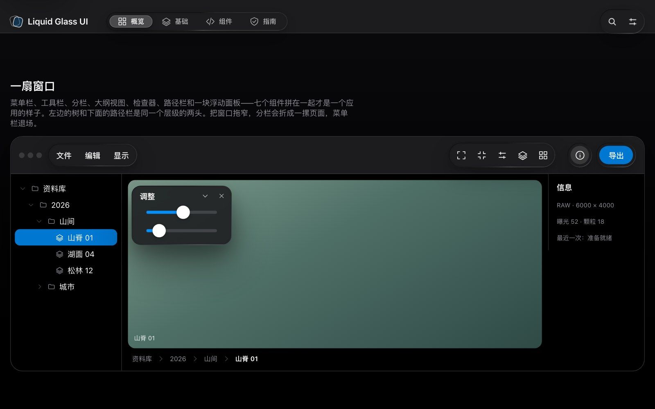This screenshot has height=409, width=655.
Task: Click the lower slider in 调整 panel
Action: [x=181, y=231]
